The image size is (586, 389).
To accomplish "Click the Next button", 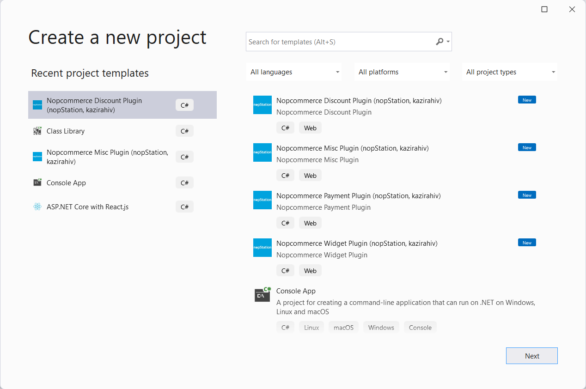I will pos(532,356).
